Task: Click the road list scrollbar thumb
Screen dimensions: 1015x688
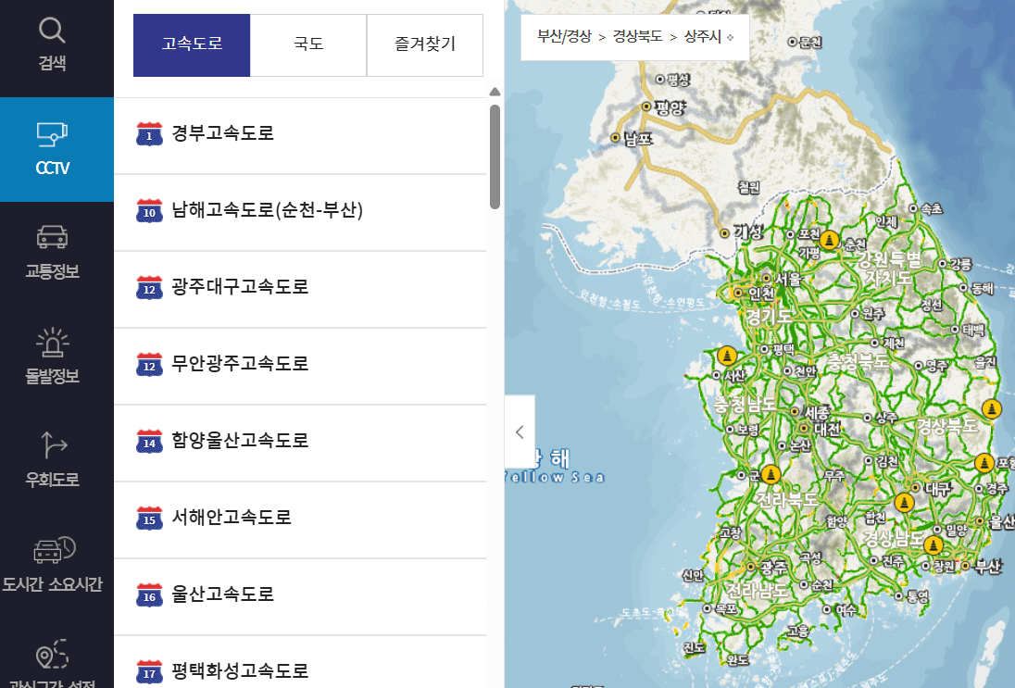Action: point(495,156)
